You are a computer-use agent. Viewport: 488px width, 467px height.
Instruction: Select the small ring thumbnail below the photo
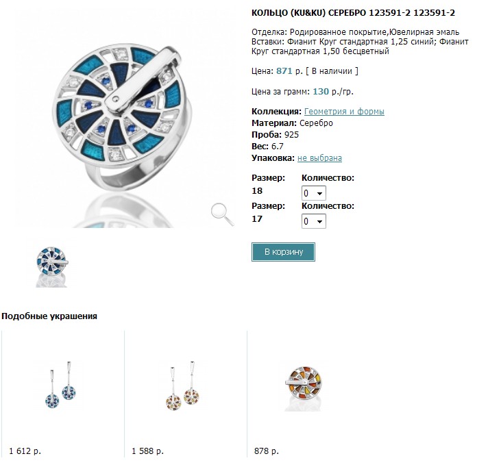(x=52, y=263)
